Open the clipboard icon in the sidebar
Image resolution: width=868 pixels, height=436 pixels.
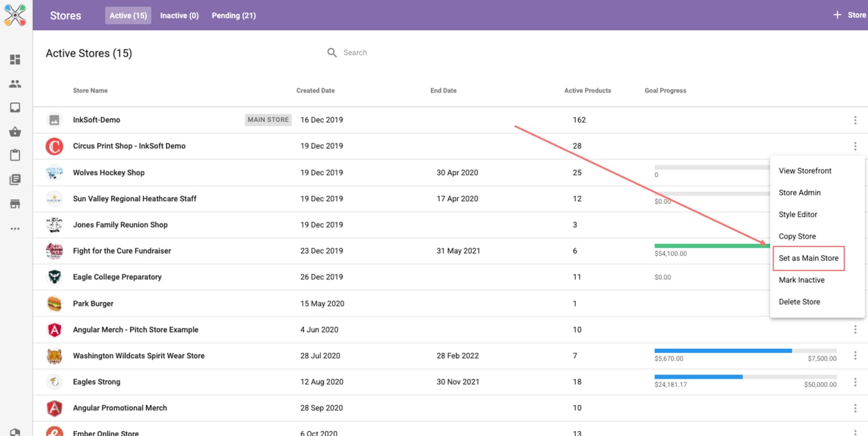(x=15, y=156)
